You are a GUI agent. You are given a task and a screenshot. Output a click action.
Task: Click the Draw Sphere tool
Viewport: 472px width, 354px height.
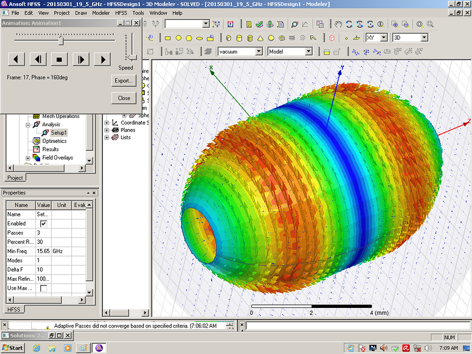pyautogui.click(x=271, y=38)
